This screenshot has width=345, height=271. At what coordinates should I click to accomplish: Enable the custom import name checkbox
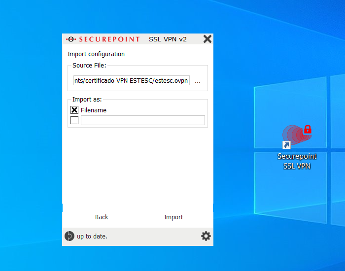pos(74,120)
